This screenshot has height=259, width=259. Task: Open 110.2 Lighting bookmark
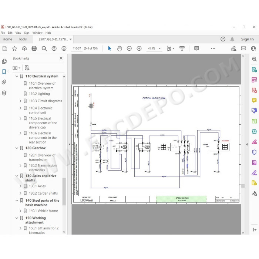39,94
